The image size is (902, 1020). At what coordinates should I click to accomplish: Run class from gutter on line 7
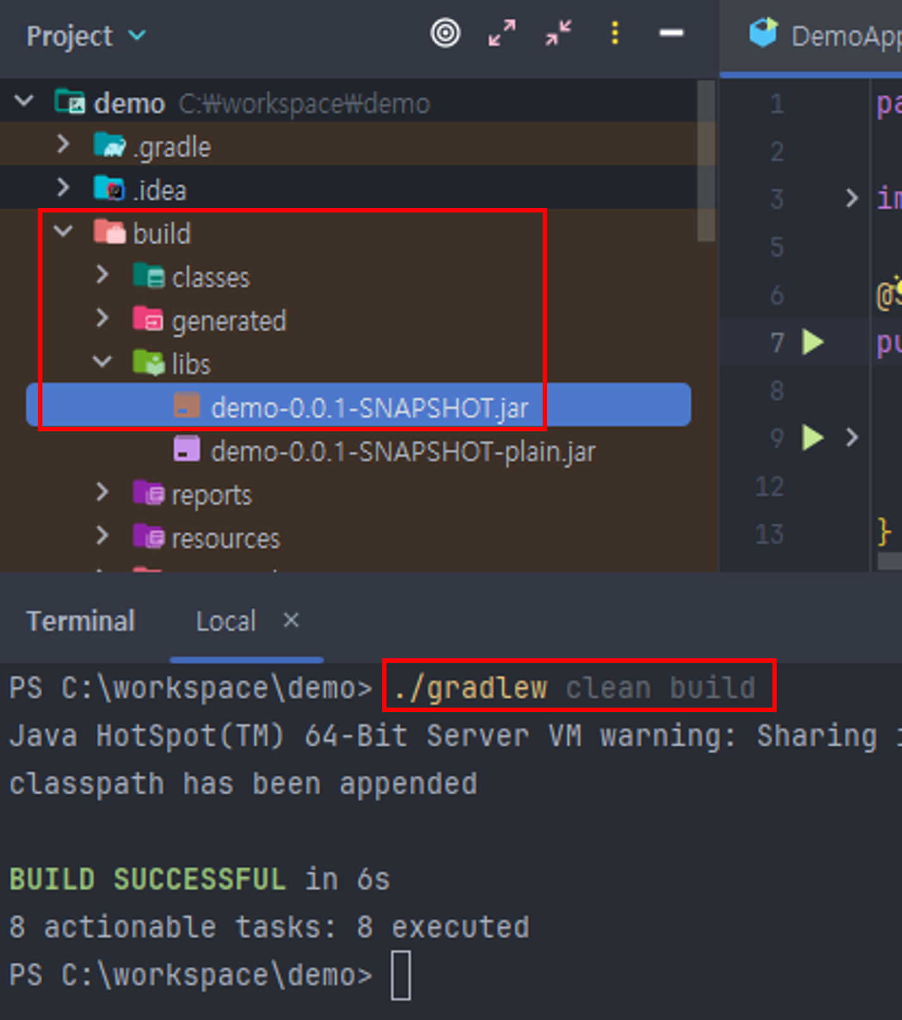pyautogui.click(x=813, y=342)
